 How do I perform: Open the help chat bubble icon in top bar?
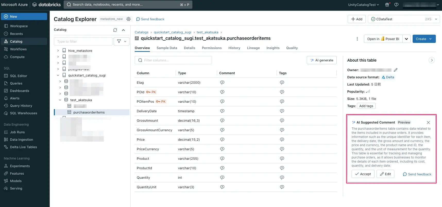click(396, 5)
